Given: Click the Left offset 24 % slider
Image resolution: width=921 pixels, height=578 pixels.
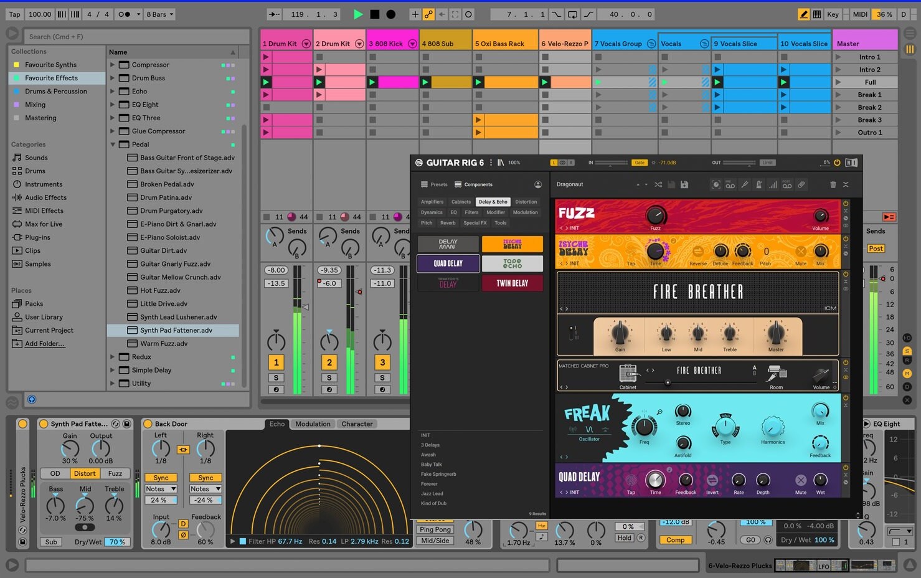Looking at the screenshot, I should click(x=161, y=500).
